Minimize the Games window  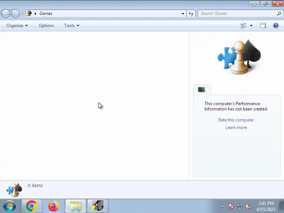click(254, 4)
